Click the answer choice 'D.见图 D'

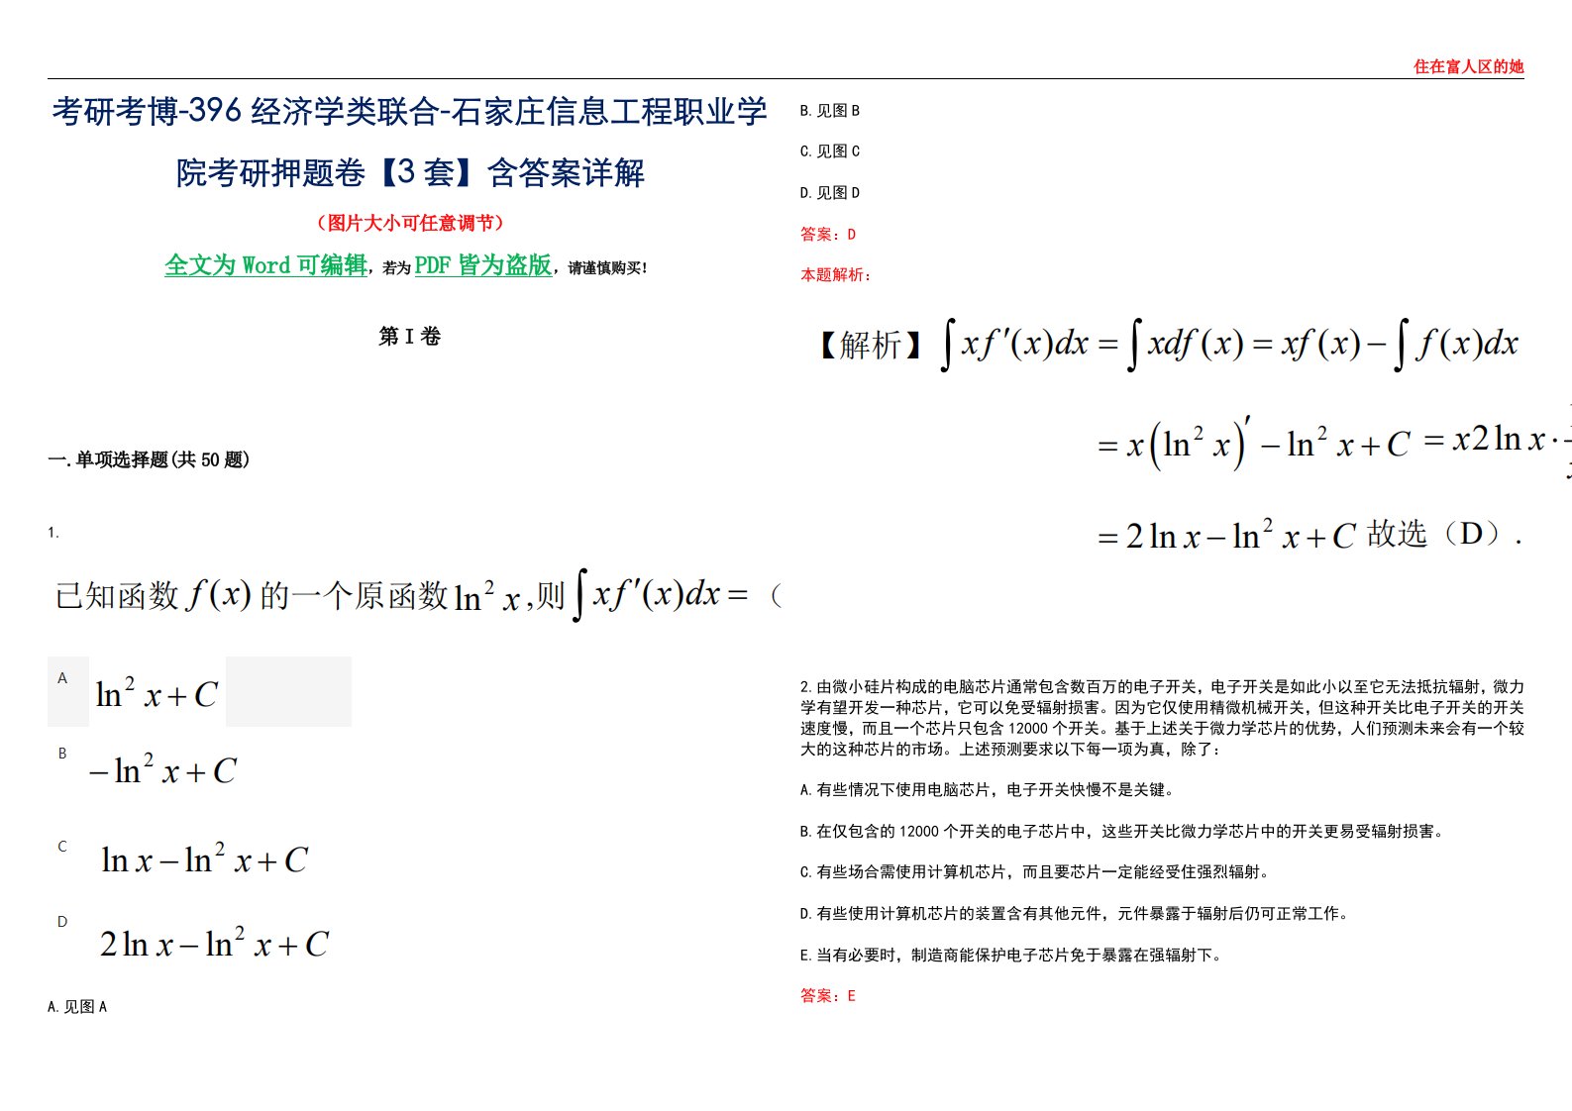(x=830, y=193)
